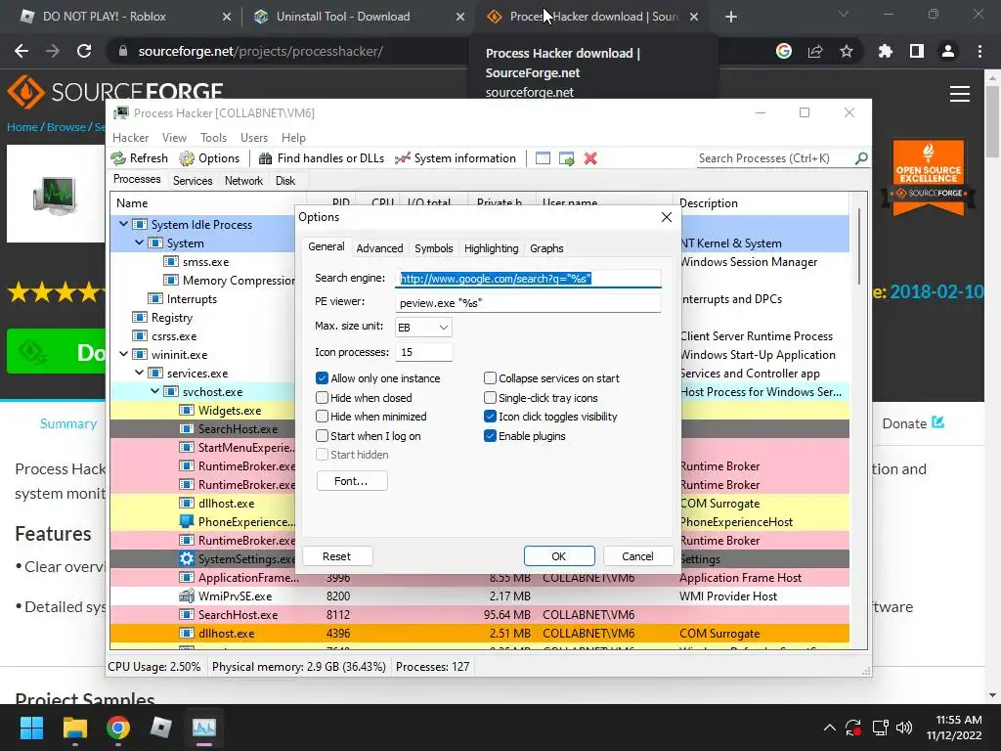The width and height of the screenshot is (1001, 751).
Task: Click the find window and thread icon
Action: pyautogui.click(x=566, y=158)
